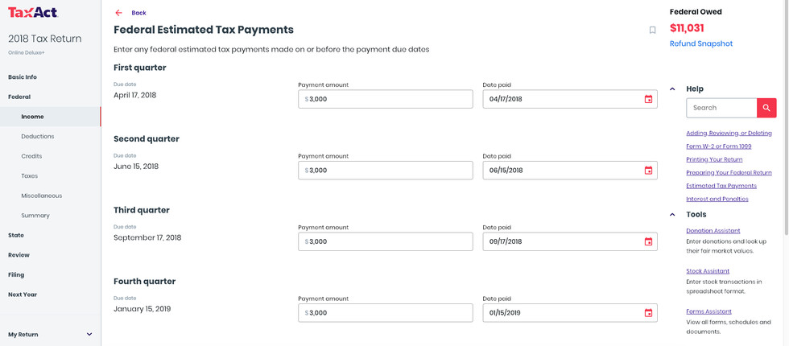Click the red search magnifier button
The image size is (789, 346).
pos(766,108)
